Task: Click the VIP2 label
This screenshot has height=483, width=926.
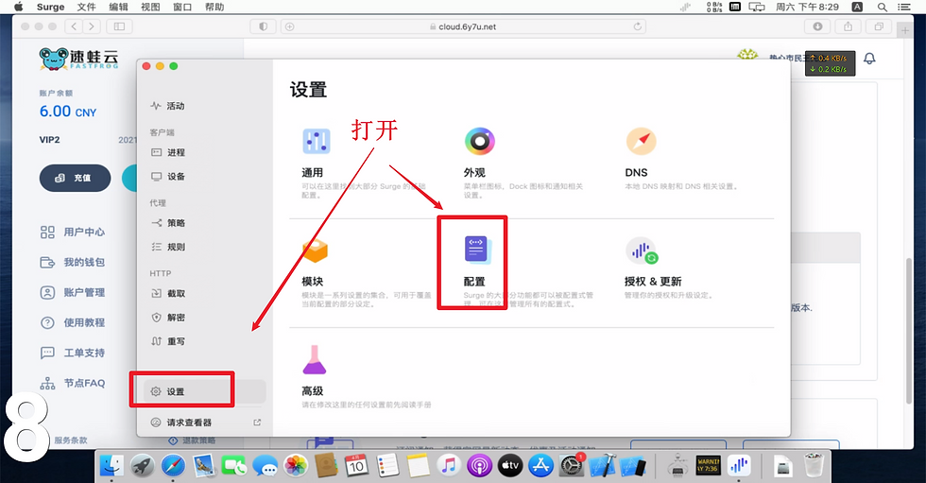Action: point(49,140)
